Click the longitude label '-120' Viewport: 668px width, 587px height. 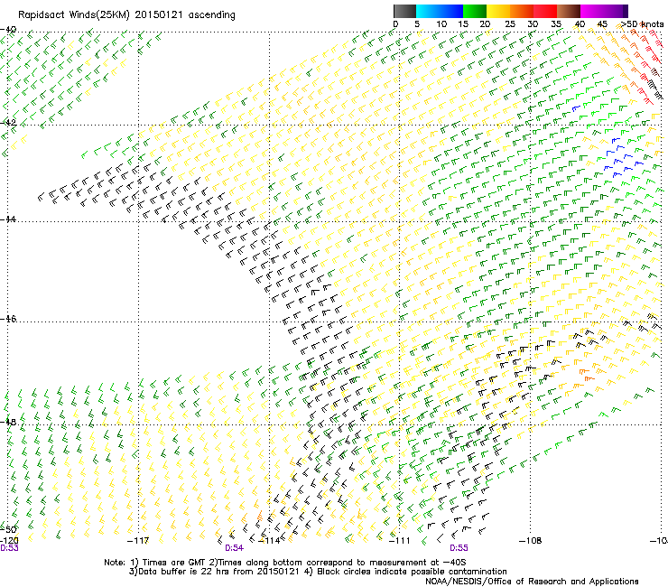pyautogui.click(x=9, y=541)
